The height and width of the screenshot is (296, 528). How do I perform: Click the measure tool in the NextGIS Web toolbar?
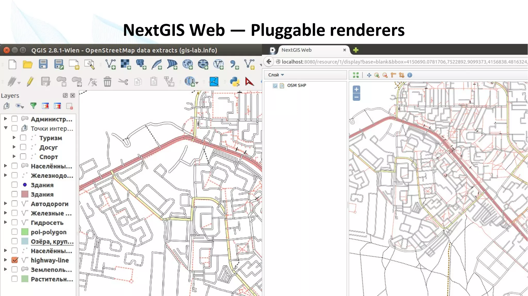(393, 75)
